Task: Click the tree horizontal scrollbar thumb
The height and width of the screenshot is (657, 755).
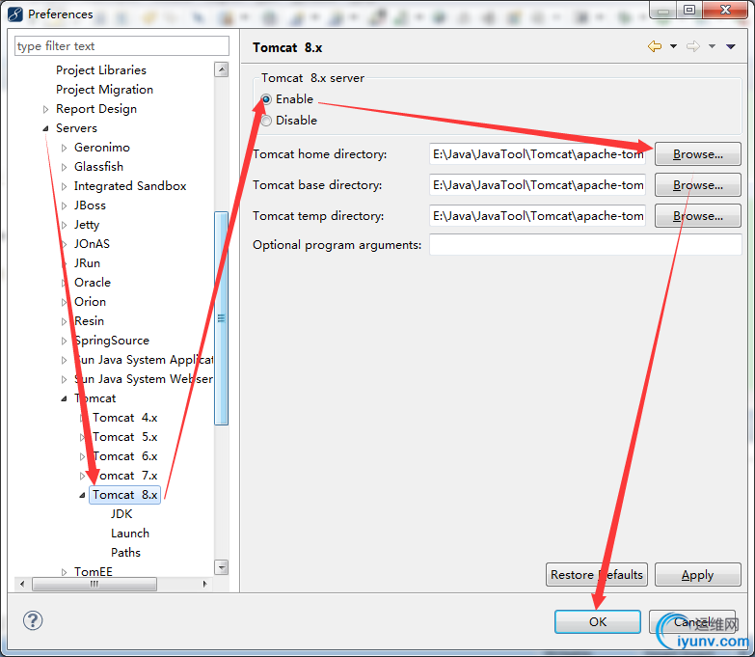Action: pyautogui.click(x=94, y=584)
